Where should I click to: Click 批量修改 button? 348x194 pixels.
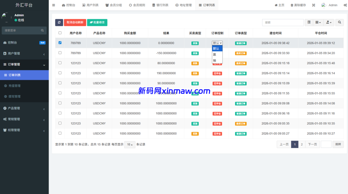click(x=97, y=22)
